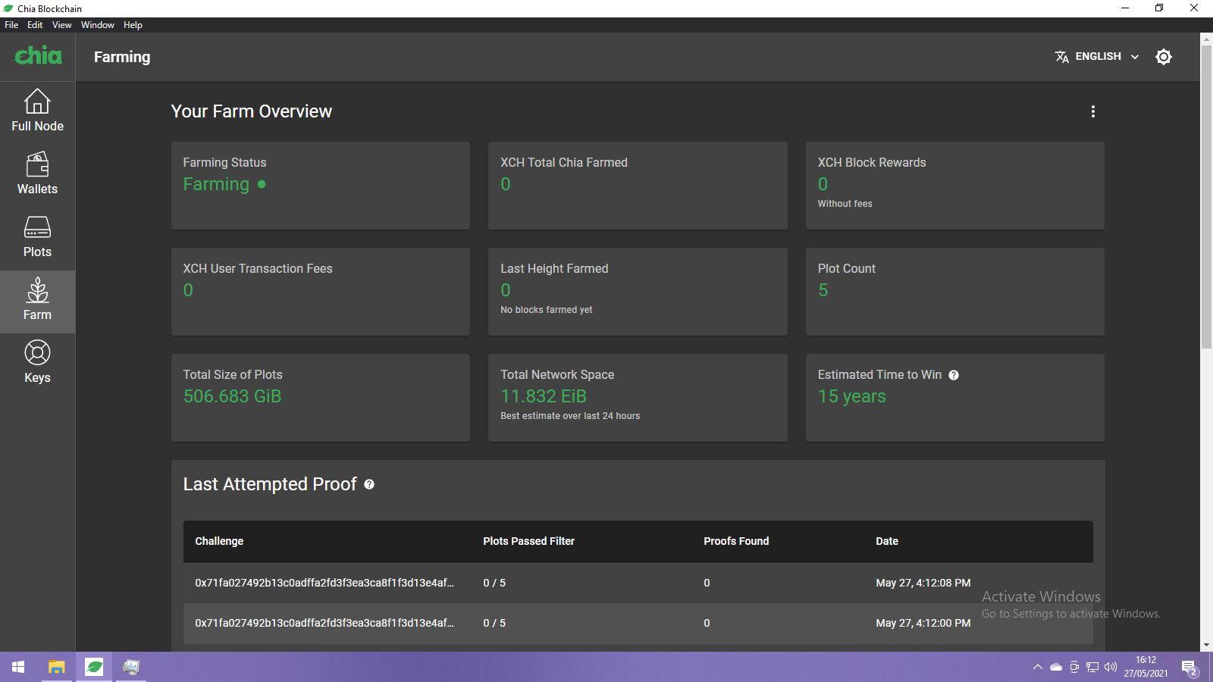Open the Edit menu
This screenshot has width=1213, height=682.
point(35,25)
